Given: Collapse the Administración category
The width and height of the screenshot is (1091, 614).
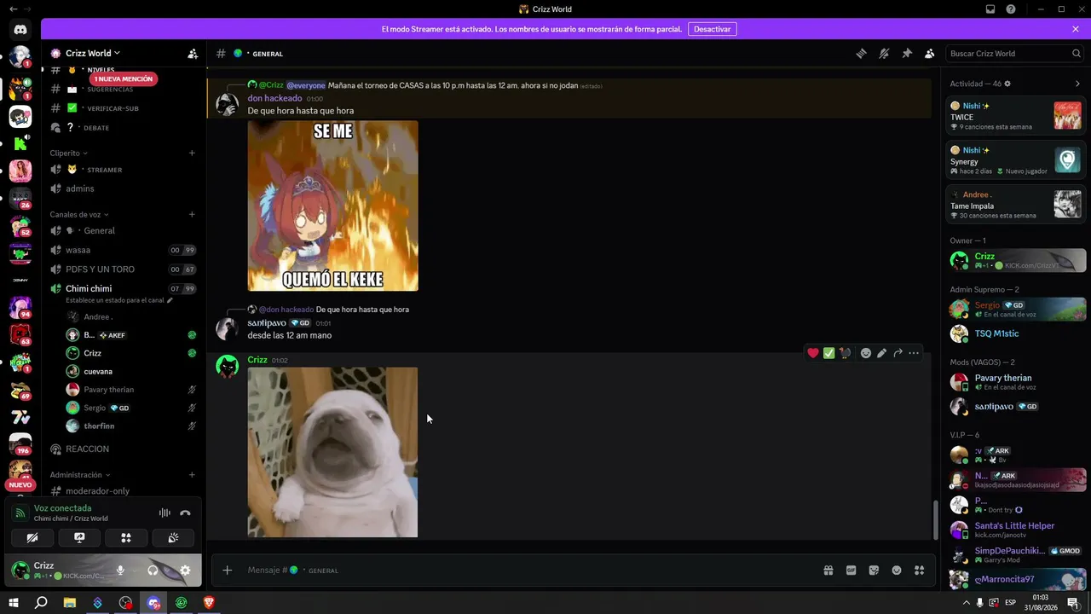Looking at the screenshot, I should [x=78, y=475].
